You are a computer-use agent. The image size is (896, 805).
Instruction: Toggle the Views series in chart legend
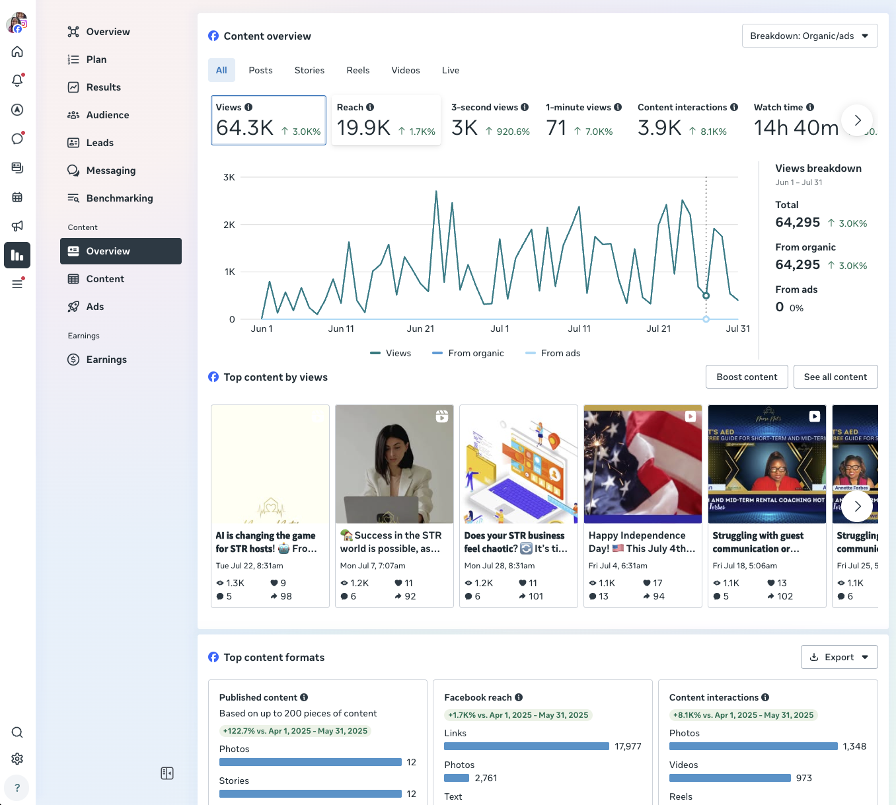click(x=391, y=353)
